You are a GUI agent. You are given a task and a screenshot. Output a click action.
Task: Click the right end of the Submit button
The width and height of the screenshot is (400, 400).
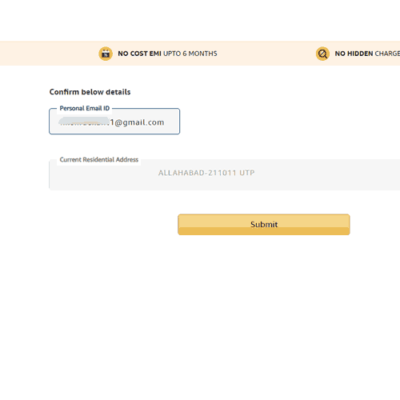(347, 225)
